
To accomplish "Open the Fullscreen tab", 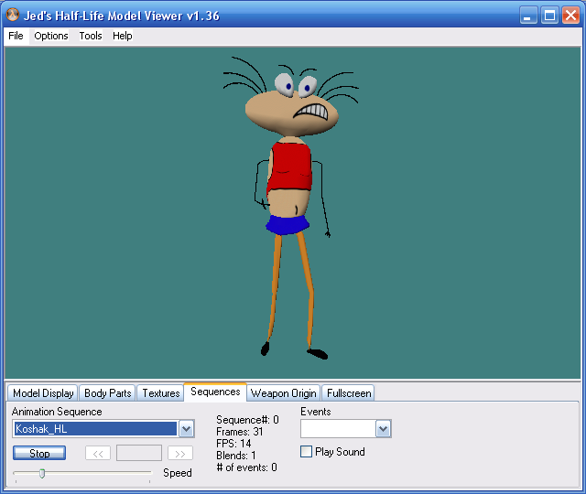I will point(349,393).
